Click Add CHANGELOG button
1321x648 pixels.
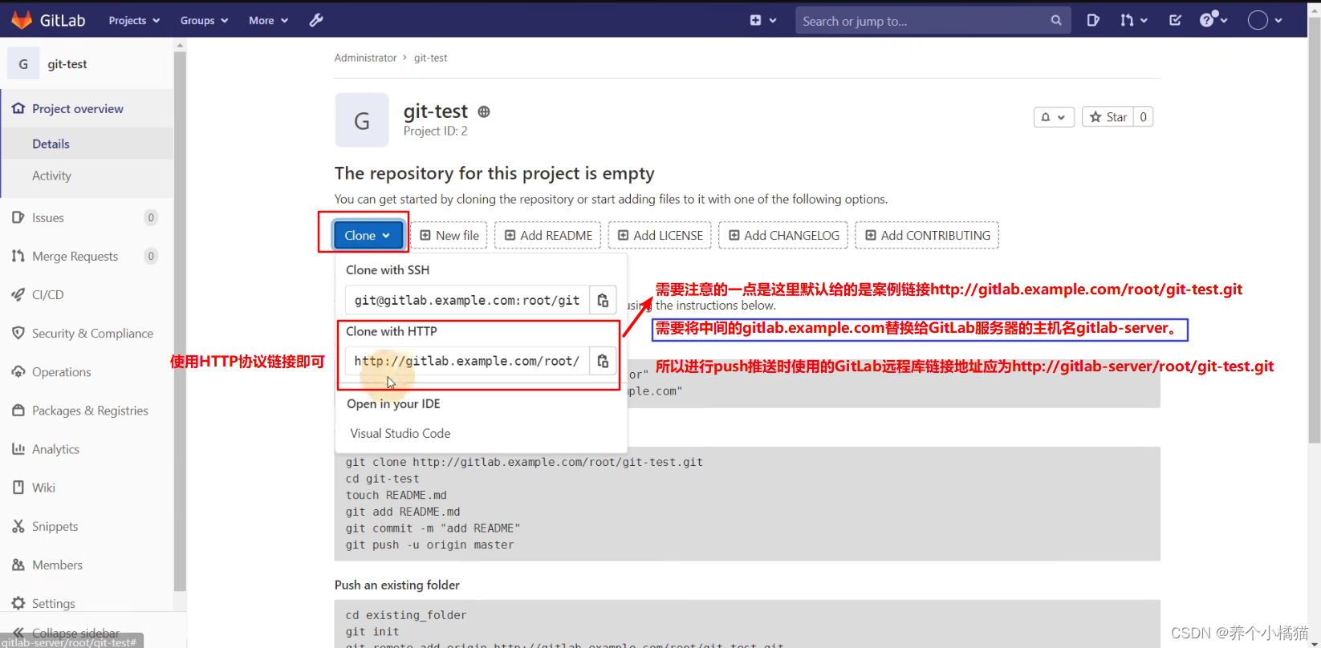[x=783, y=235]
